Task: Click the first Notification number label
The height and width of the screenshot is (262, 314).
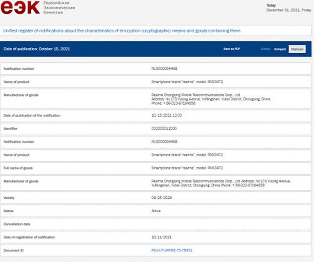Action: tap(19, 69)
